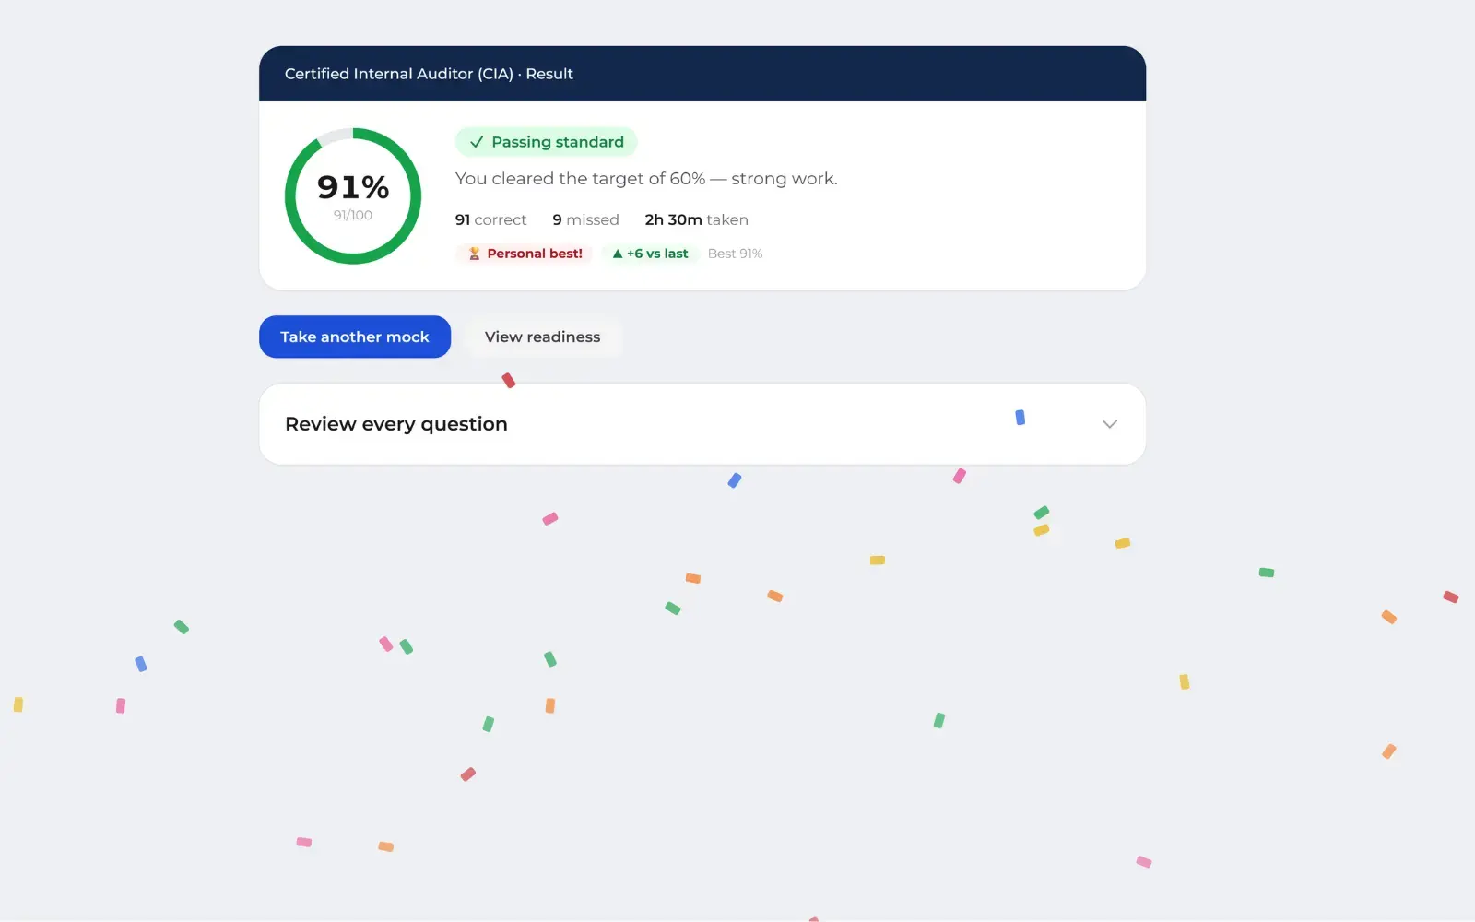Click the +6 vs last badge
This screenshot has height=922, width=1475.
pyautogui.click(x=651, y=254)
